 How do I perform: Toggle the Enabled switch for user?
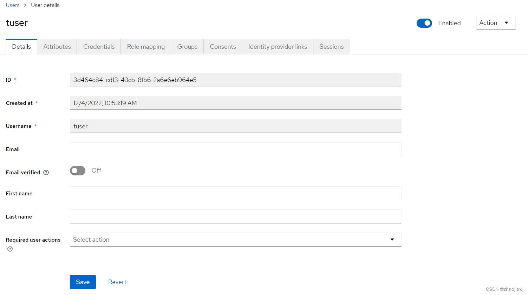point(424,23)
